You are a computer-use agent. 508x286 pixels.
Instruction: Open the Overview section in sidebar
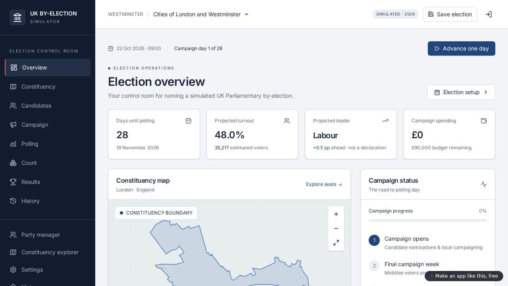pyautogui.click(x=48, y=68)
